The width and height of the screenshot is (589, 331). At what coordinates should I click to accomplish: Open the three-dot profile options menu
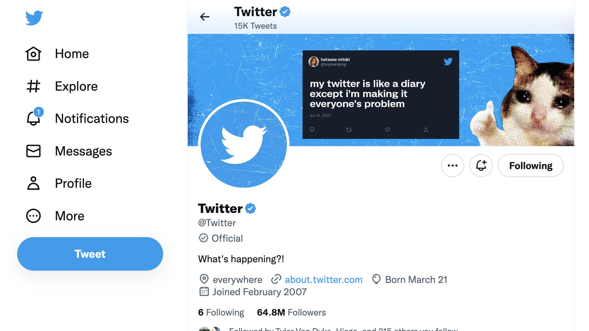[452, 165]
